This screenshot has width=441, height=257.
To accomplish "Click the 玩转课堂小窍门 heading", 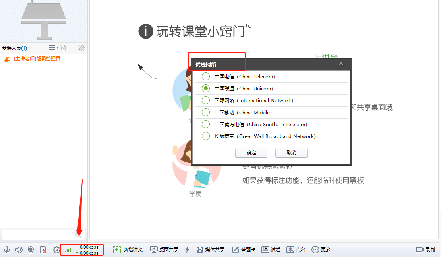I will point(201,31).
